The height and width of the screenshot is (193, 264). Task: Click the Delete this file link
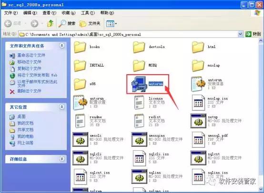tap(29, 91)
